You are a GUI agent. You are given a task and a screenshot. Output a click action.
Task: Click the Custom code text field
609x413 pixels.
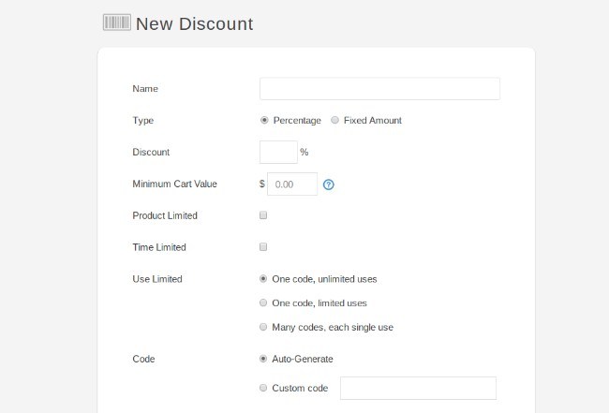pos(418,388)
